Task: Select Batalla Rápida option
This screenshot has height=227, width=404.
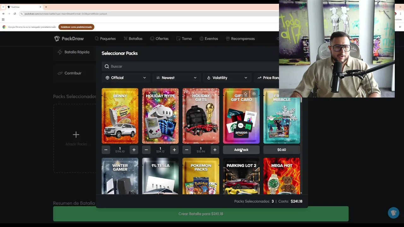Action: point(74,52)
